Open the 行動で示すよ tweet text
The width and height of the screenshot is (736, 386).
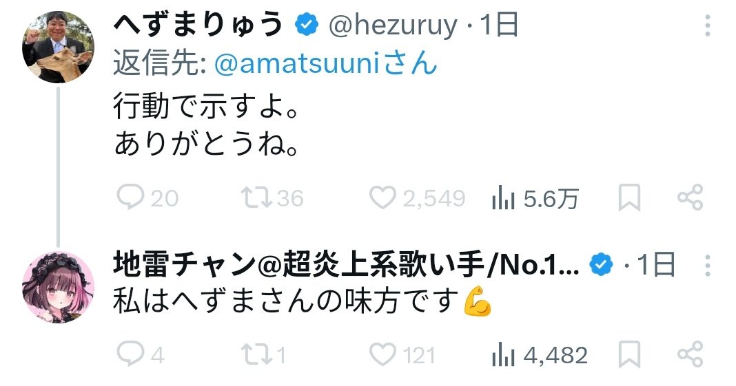(207, 109)
